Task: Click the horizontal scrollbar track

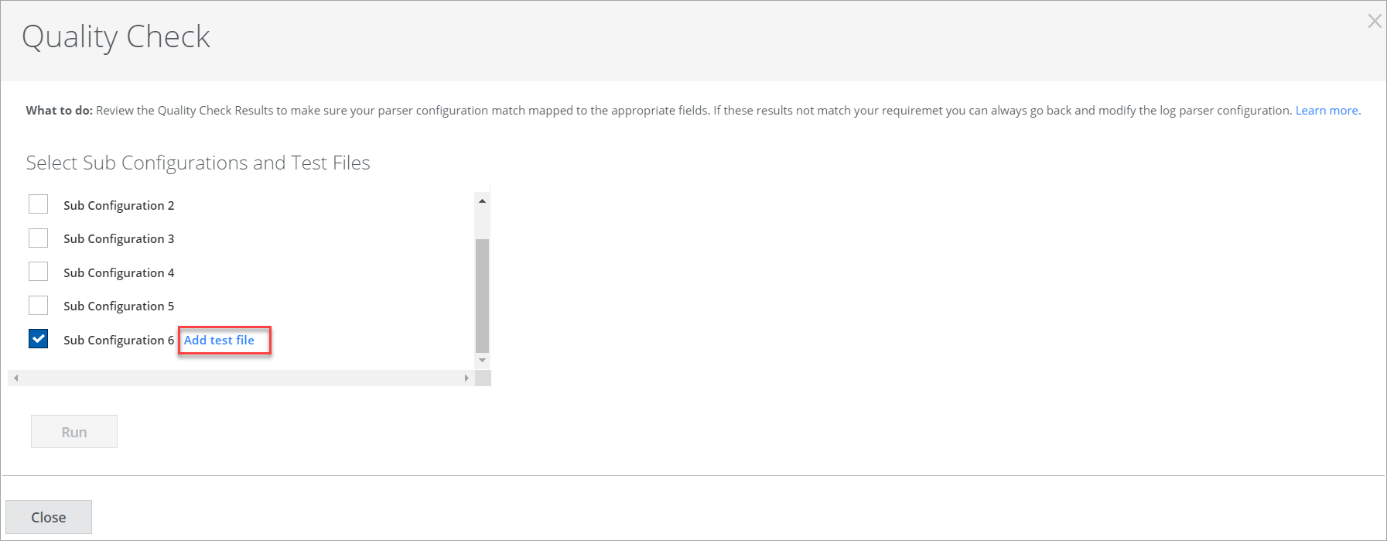Action: 240,378
